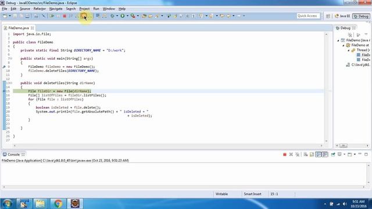Open File Explorer from the taskbar
The height and width of the screenshot is (209, 372).
coord(40,204)
